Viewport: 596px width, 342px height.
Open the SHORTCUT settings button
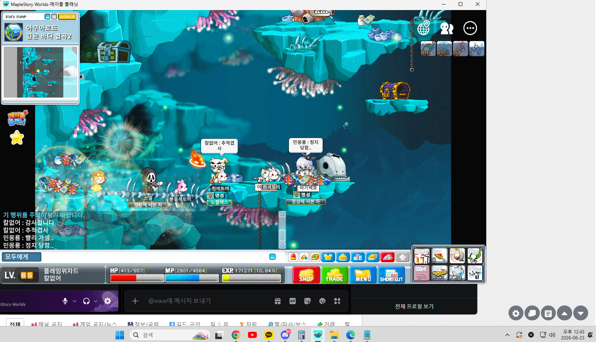391,275
